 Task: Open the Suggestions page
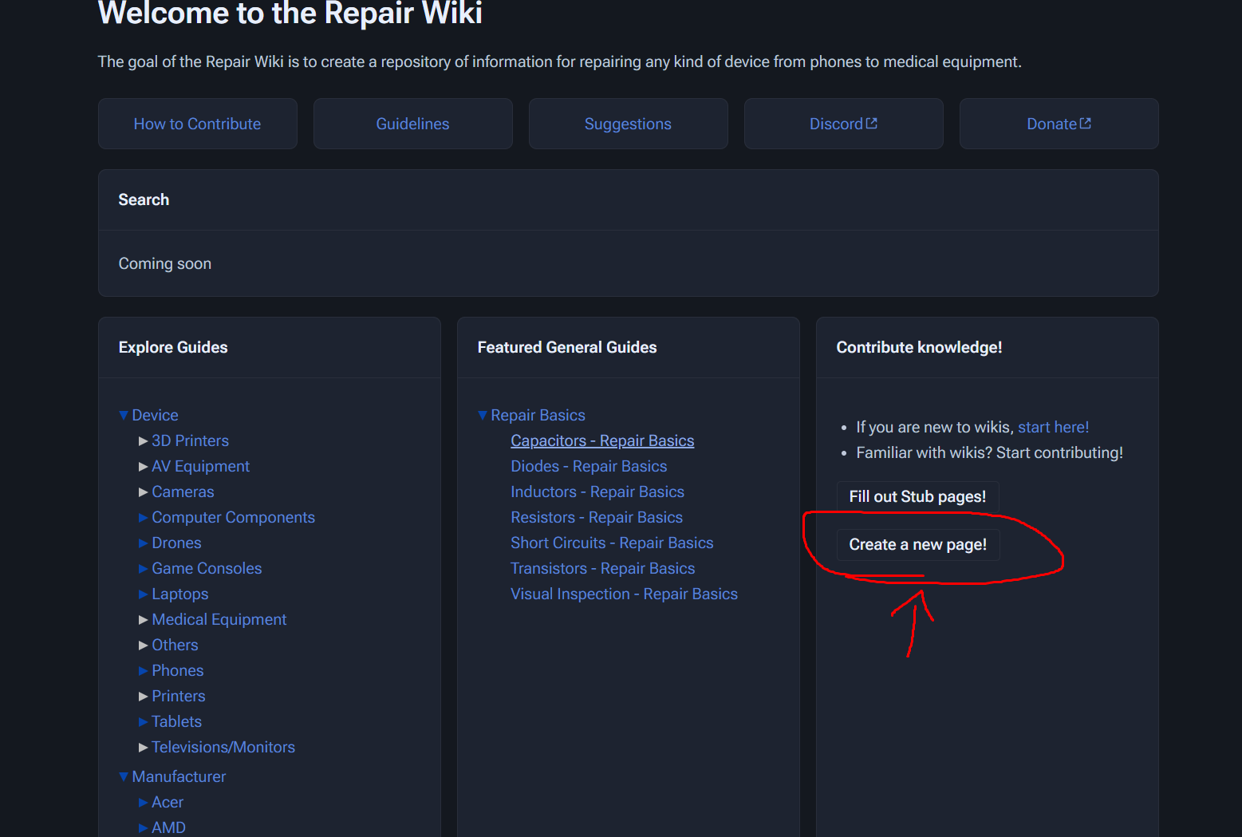pos(628,124)
